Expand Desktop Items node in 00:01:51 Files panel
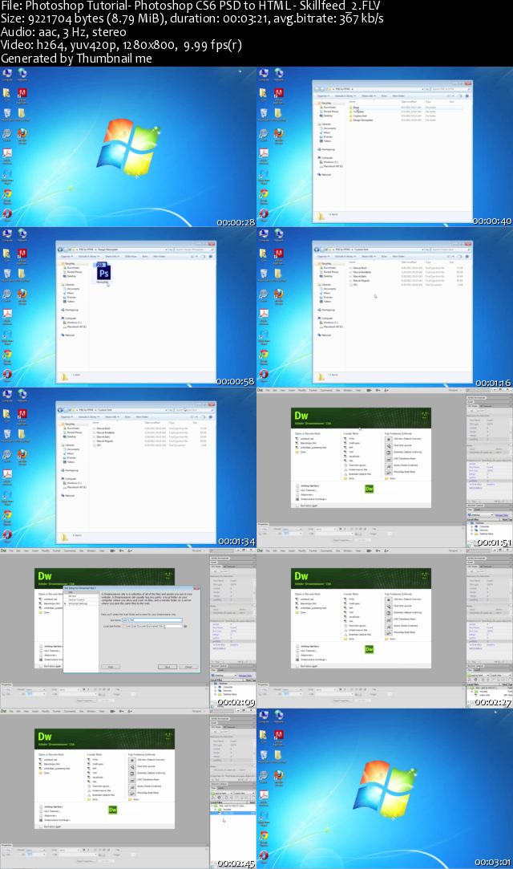The width and height of the screenshot is (513, 869). (472, 534)
